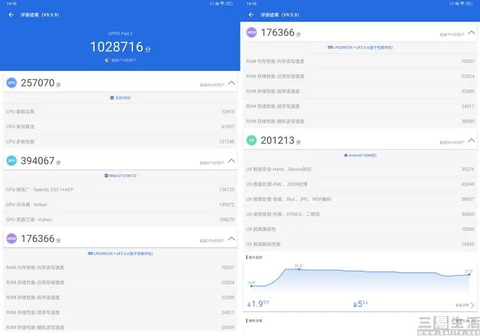This screenshot has height=336, width=480.
Task: Collapse the GPU 394067 section chevron
Action: click(232, 161)
